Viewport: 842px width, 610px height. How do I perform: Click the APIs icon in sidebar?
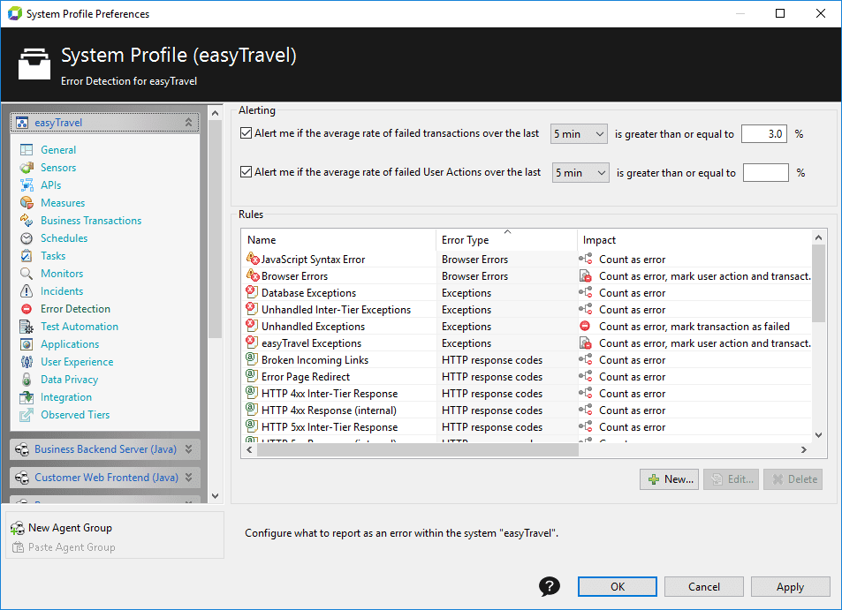tap(27, 185)
